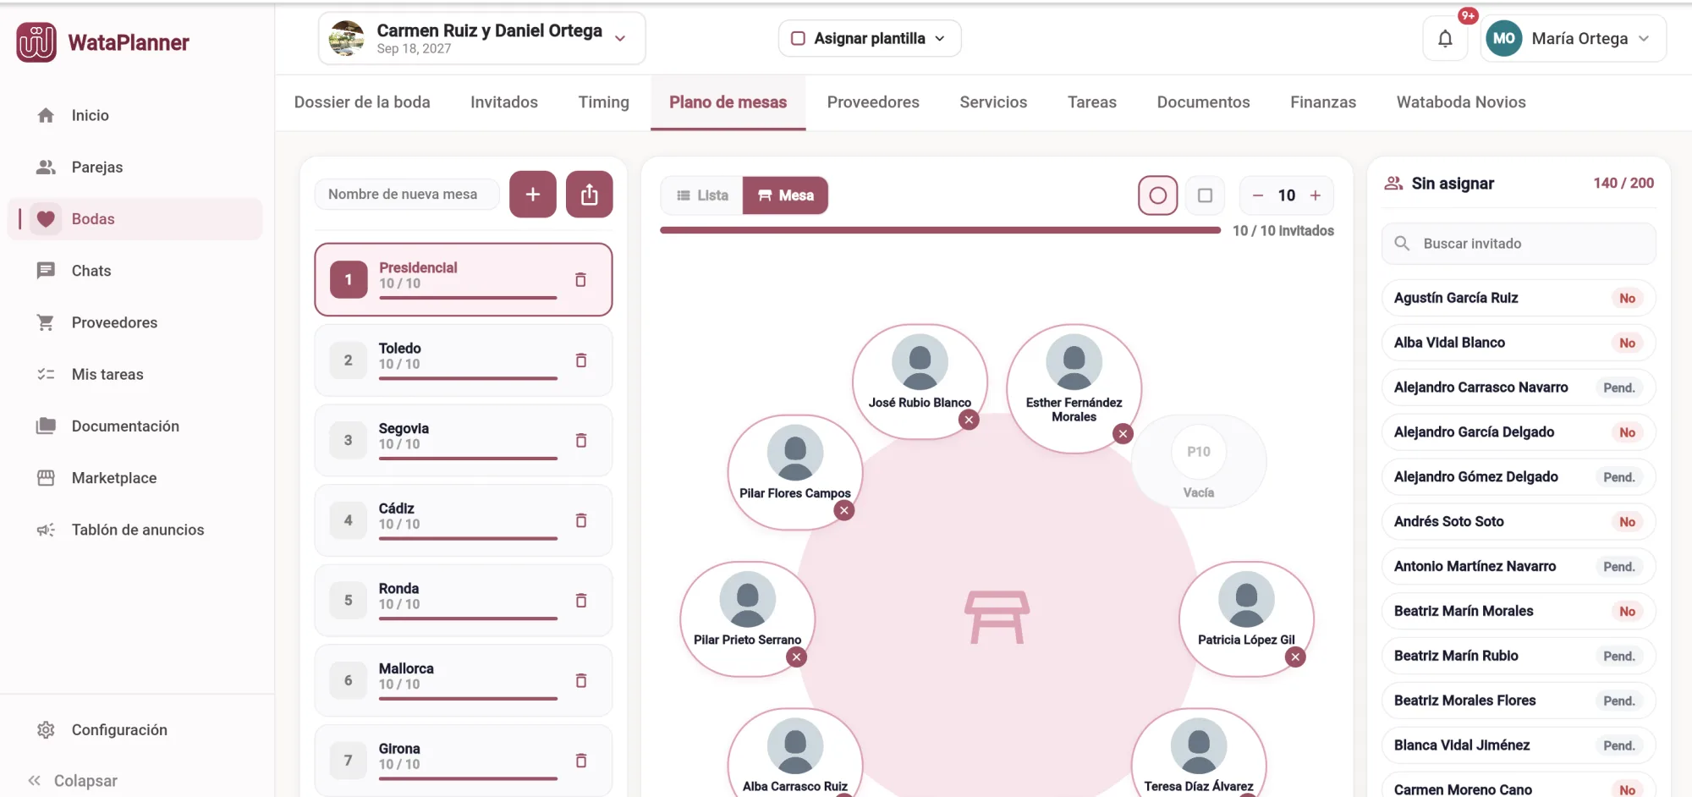Switch to Lista view
The image size is (1692, 797).
click(702, 195)
